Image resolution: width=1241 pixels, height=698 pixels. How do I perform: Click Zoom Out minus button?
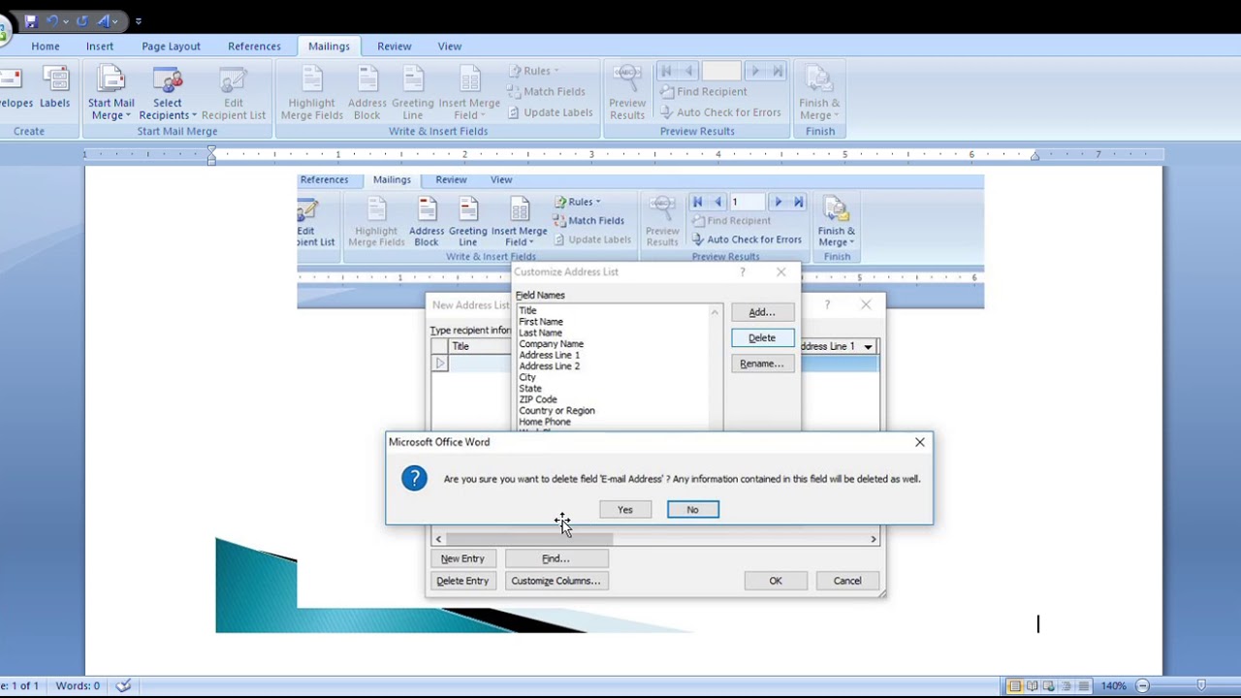pyautogui.click(x=1142, y=685)
